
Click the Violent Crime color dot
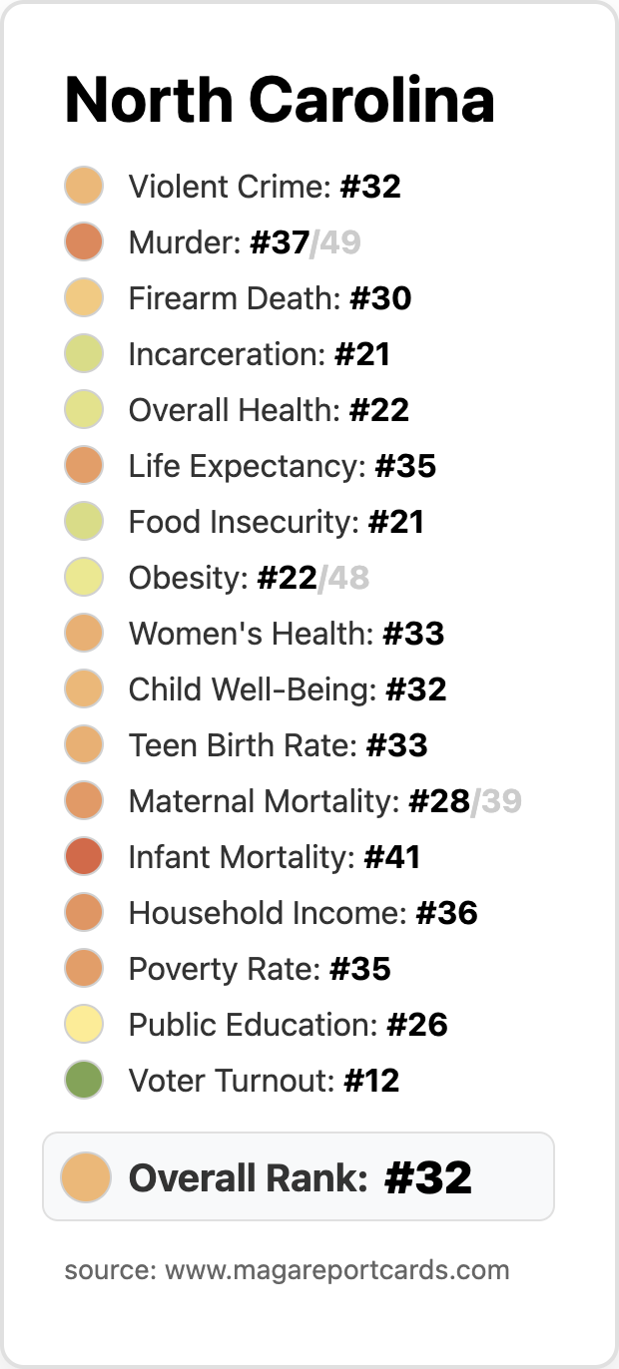click(85, 187)
